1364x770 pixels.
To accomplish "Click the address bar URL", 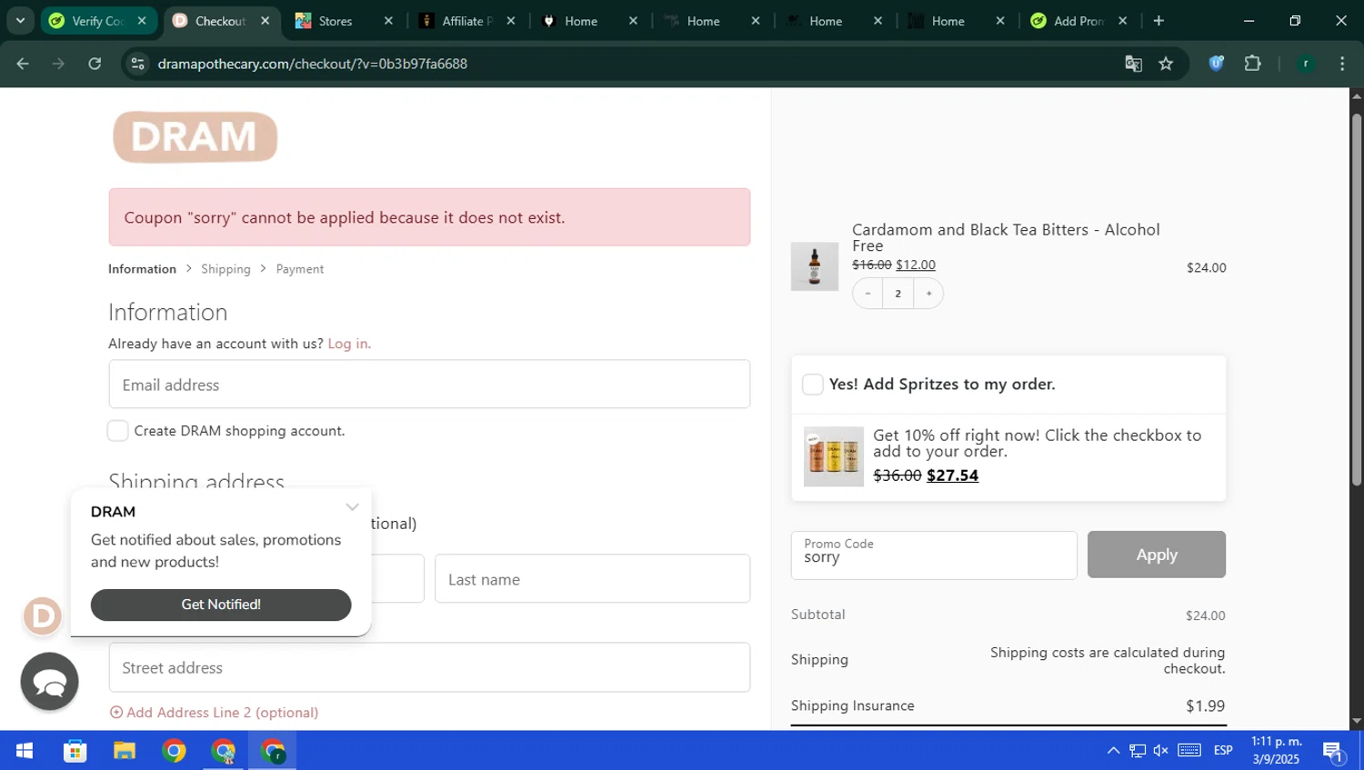I will (x=312, y=64).
